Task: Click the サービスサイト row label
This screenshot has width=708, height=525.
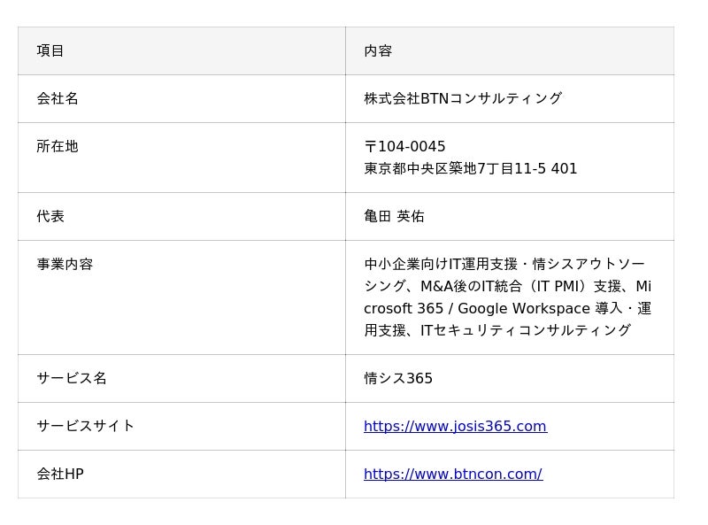Action: click(x=86, y=427)
